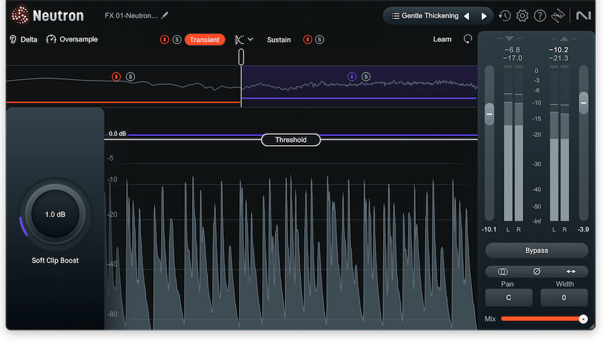
Task: Click the -6.8 input peak reading
Action: click(x=512, y=50)
